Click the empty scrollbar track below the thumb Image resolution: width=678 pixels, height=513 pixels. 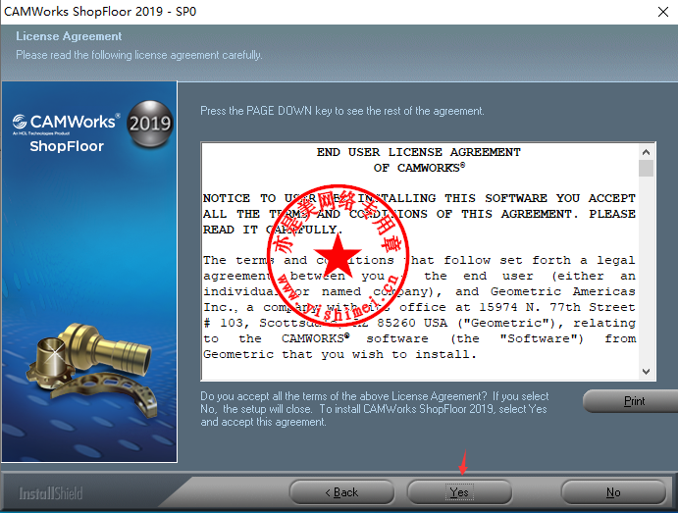(646, 275)
